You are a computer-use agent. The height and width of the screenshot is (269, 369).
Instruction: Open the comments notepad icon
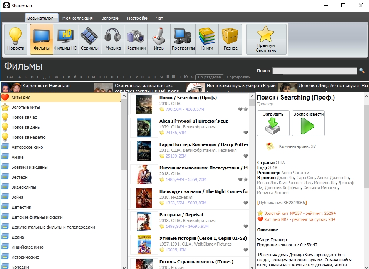point(270,146)
